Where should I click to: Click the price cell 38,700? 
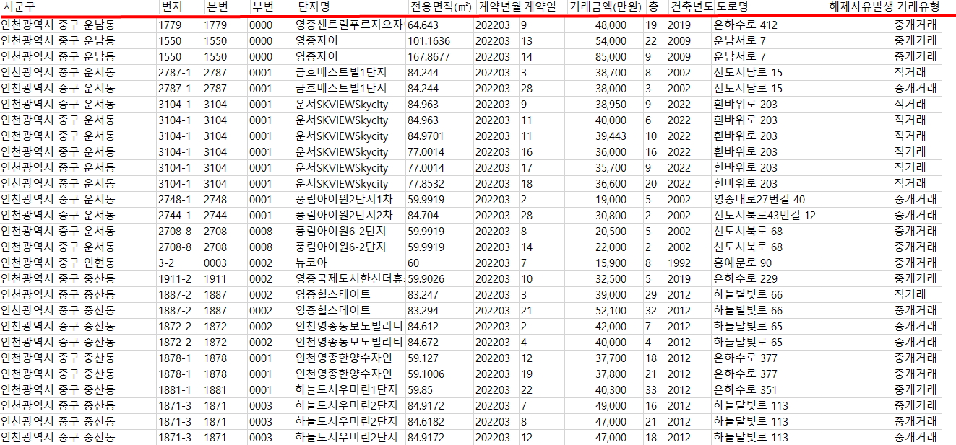(x=611, y=73)
